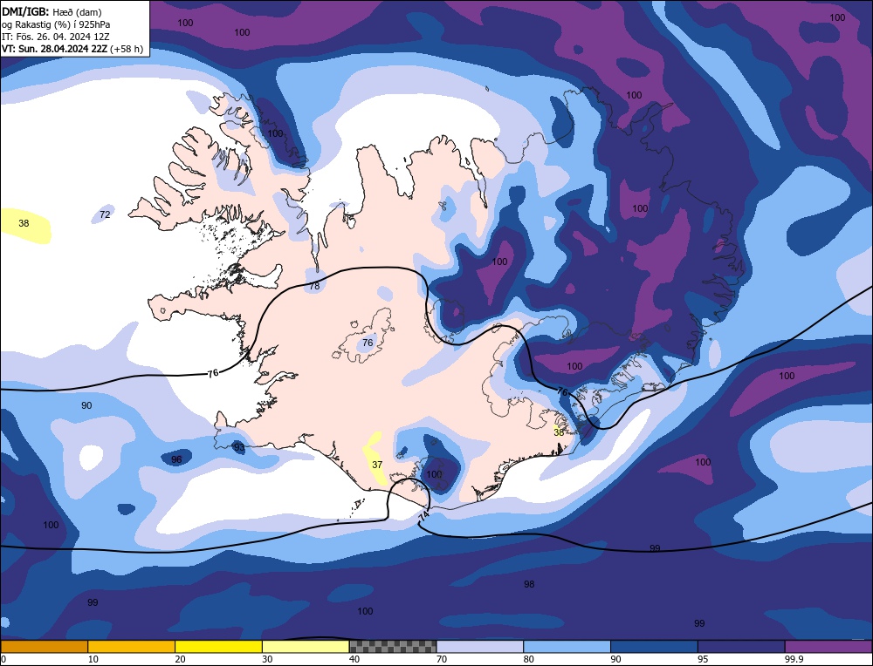Click the dark orange 0–10 legend swatch
Image resolution: width=873 pixels, height=666 pixels.
pos(44,647)
